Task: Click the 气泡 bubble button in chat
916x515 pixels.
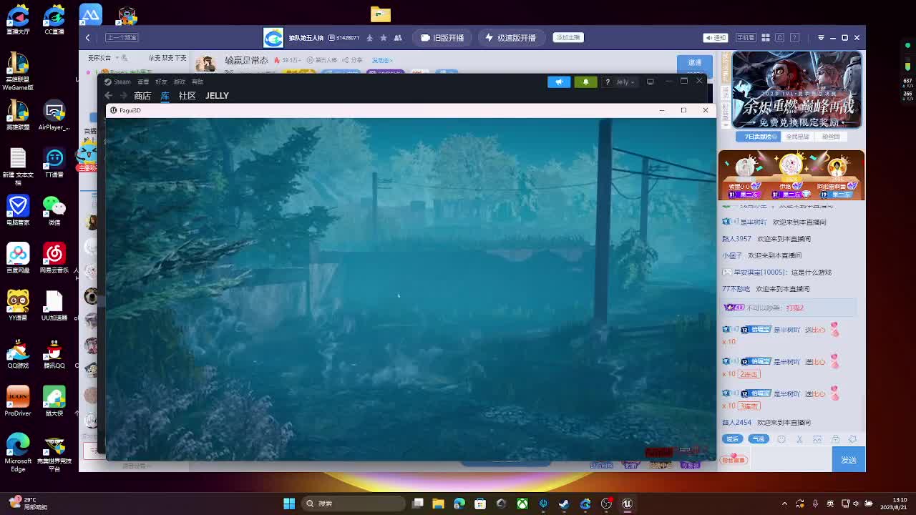Action: [759, 439]
